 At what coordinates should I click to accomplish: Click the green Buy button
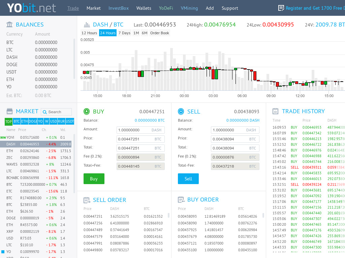94,179
